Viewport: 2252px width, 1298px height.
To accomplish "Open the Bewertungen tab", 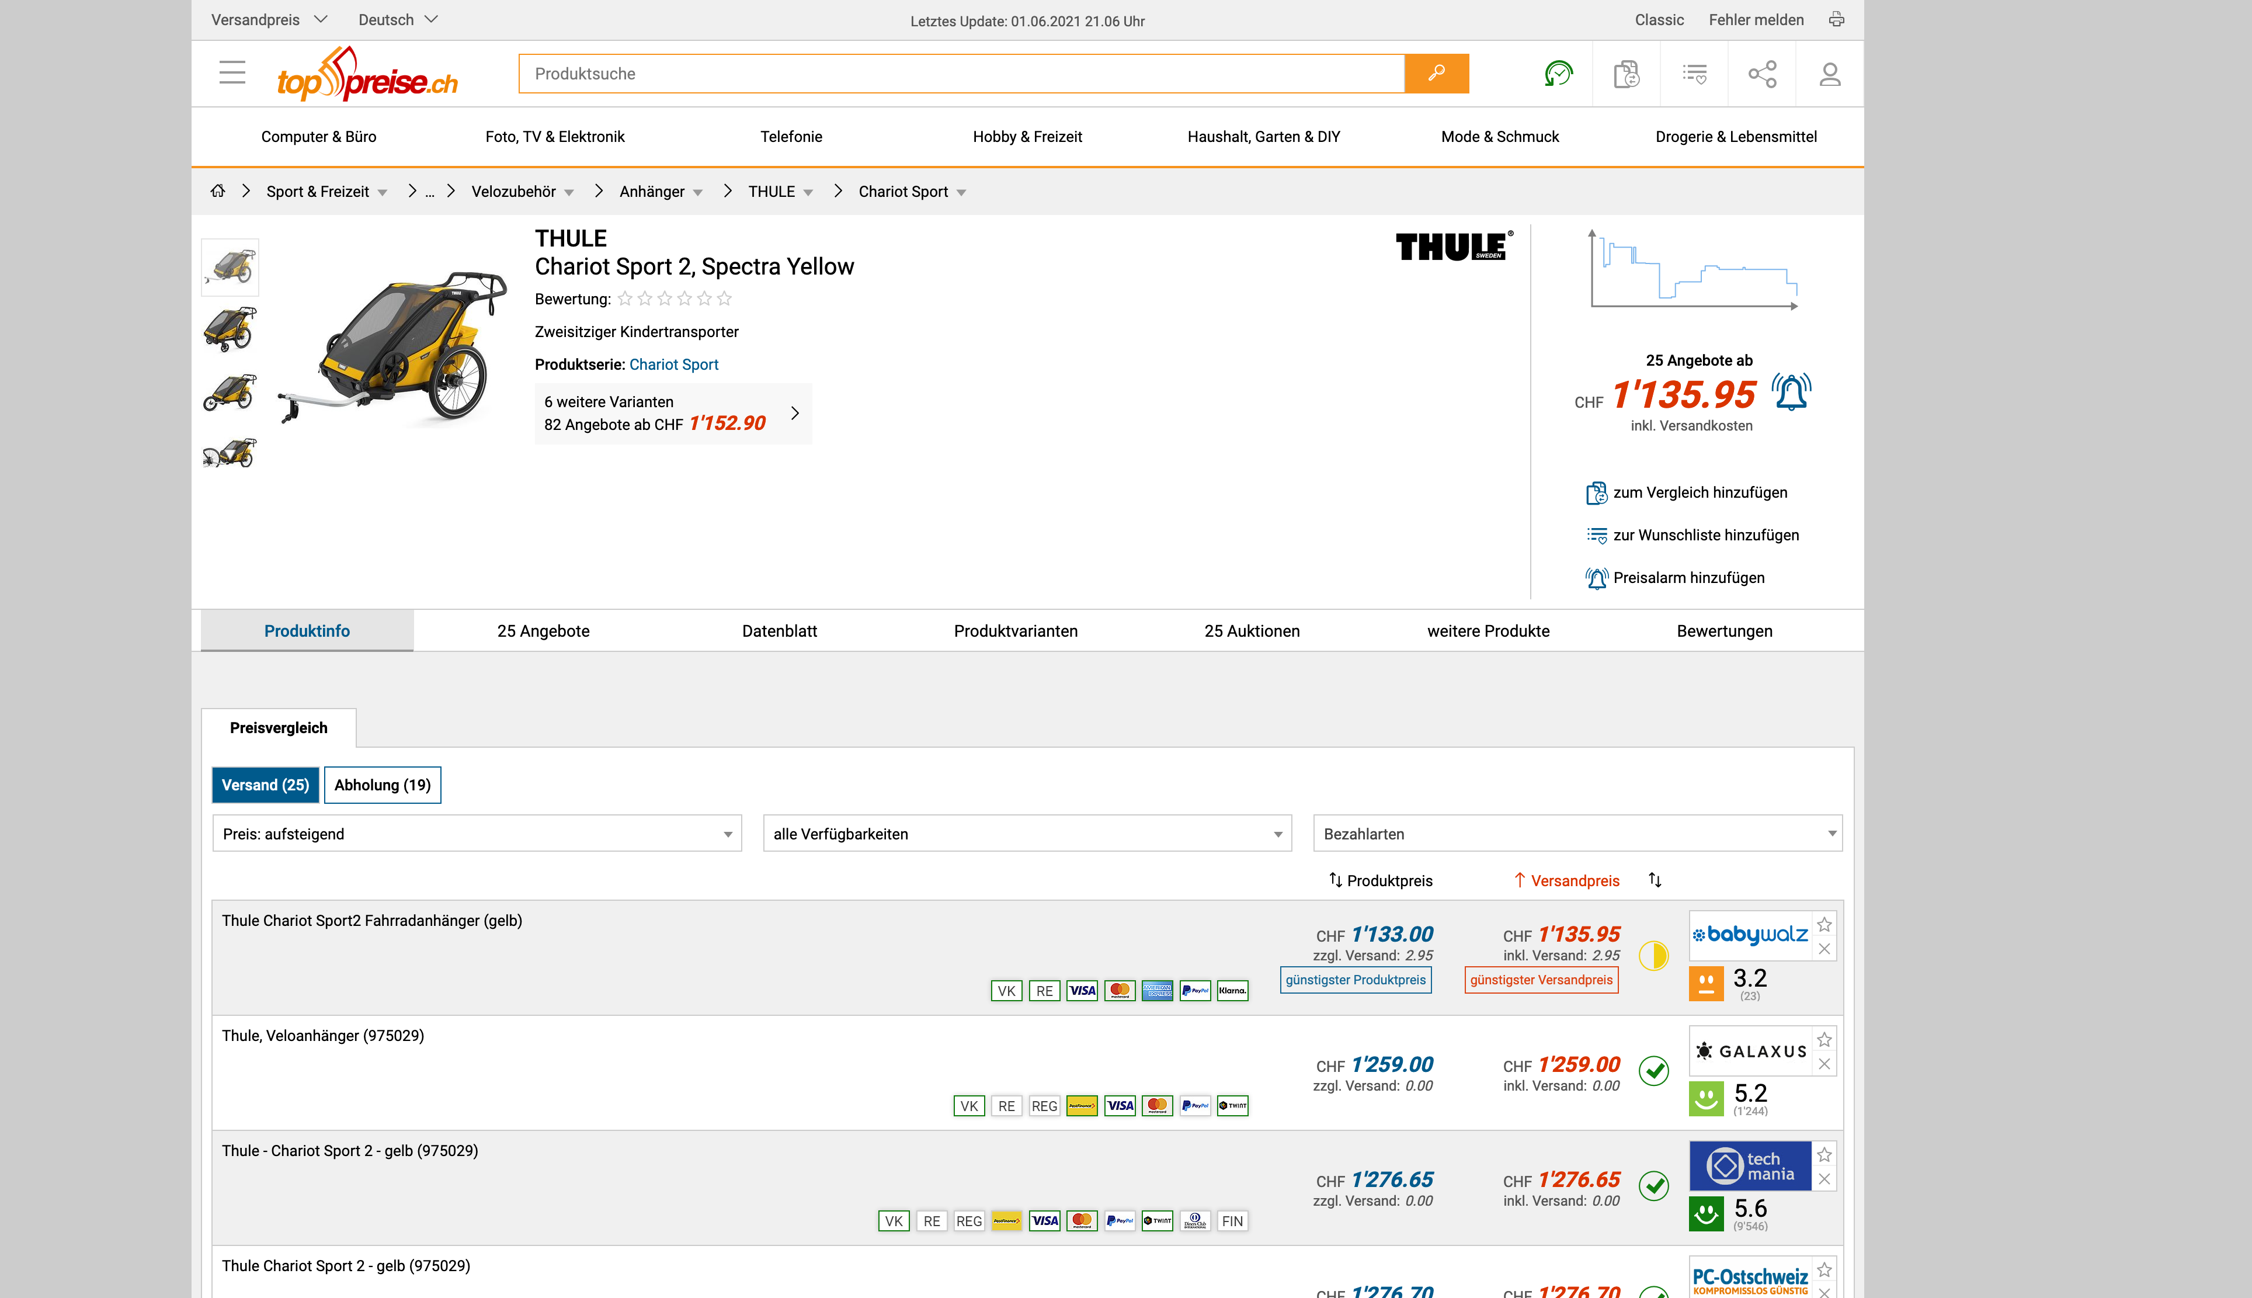I will pos(1723,630).
